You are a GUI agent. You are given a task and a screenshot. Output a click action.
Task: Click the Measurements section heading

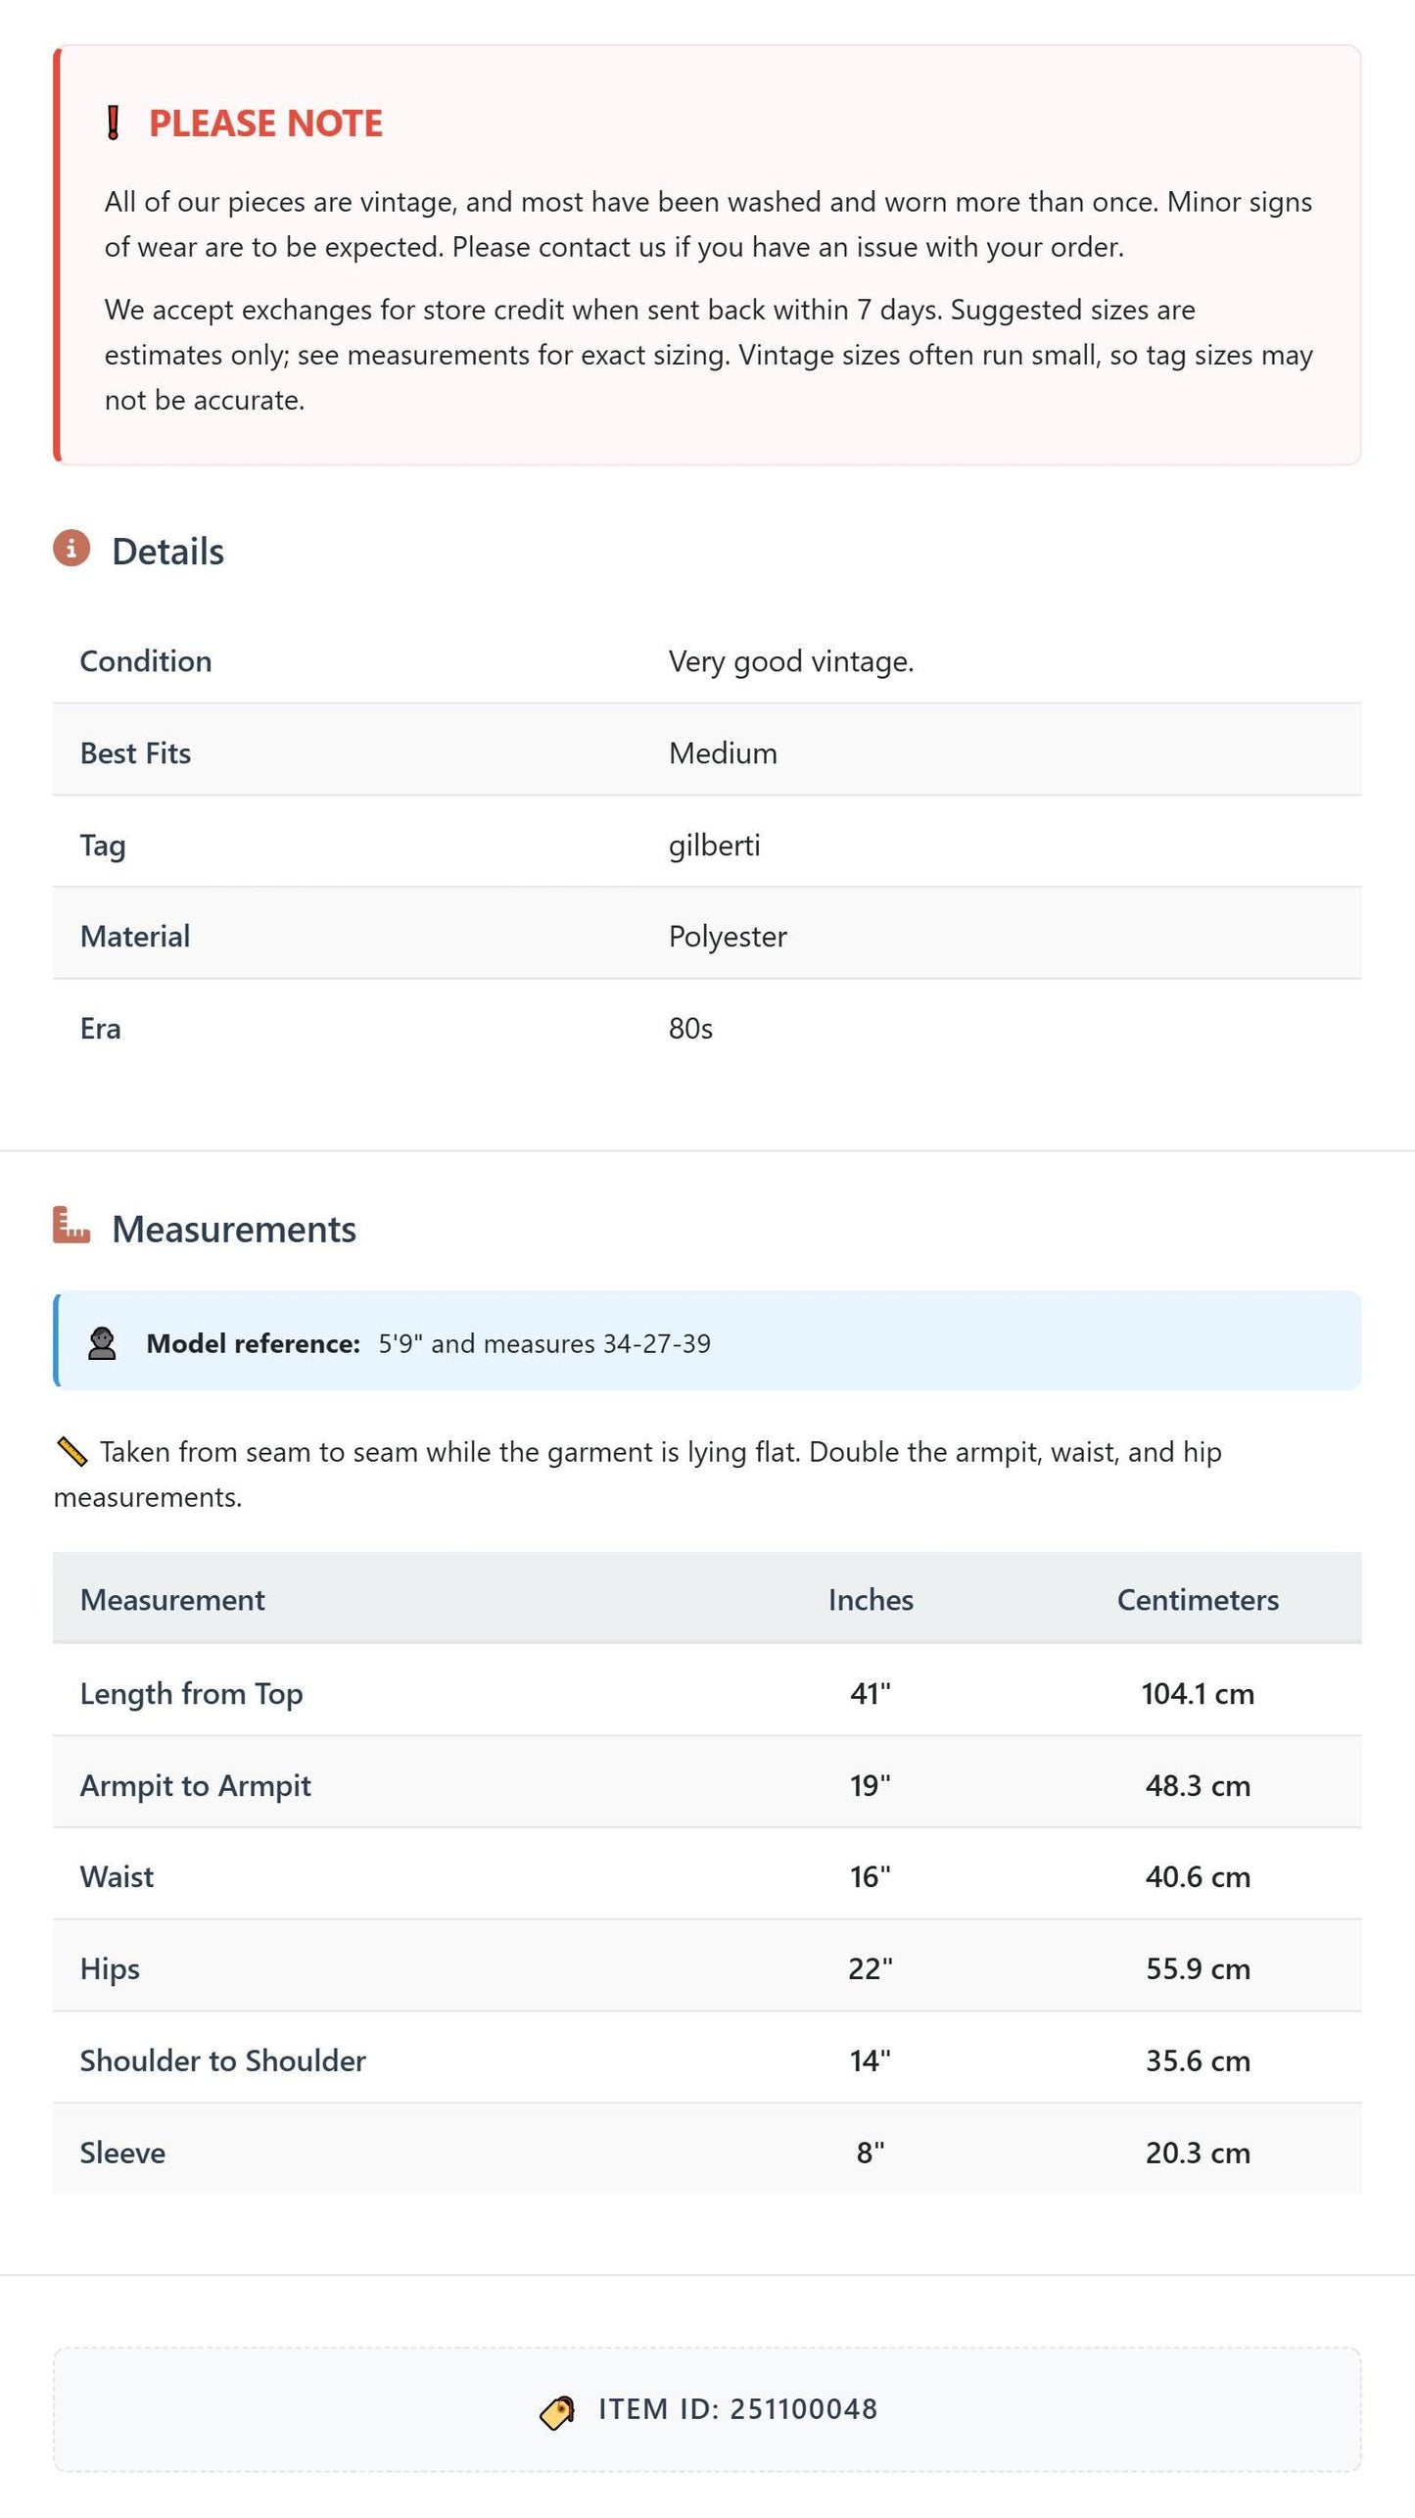(234, 1229)
